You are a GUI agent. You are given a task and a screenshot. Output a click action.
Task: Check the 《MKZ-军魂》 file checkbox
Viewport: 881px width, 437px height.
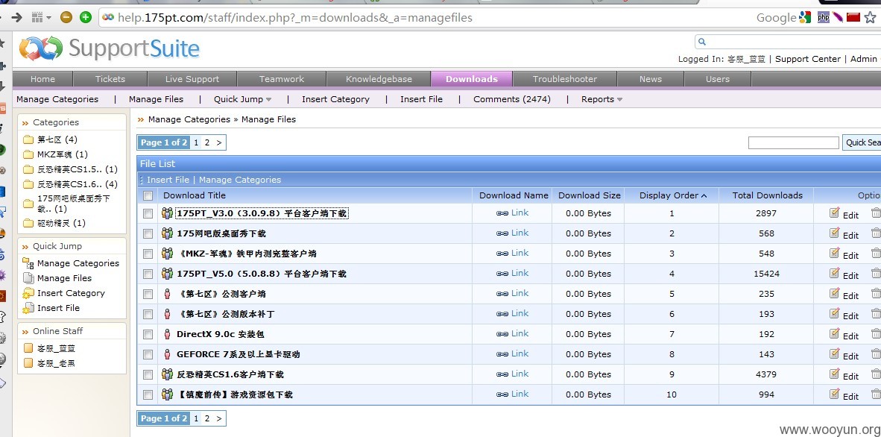(148, 254)
